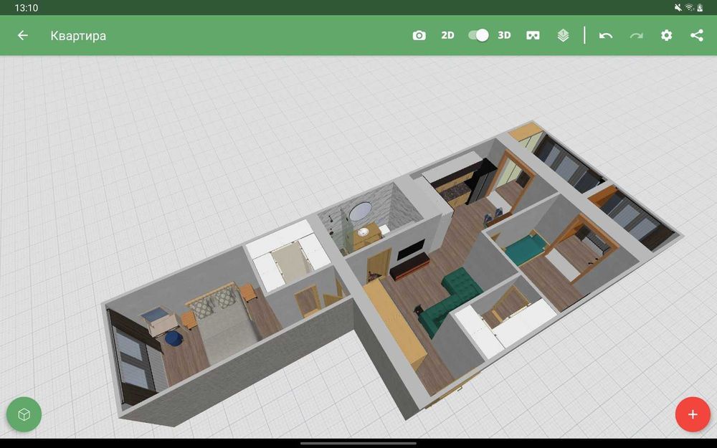Undo the last action
The image size is (717, 448).
pos(606,35)
